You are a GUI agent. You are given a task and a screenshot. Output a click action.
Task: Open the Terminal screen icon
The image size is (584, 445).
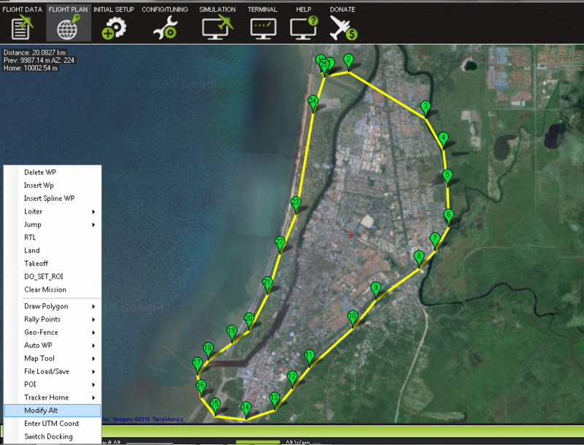(262, 26)
